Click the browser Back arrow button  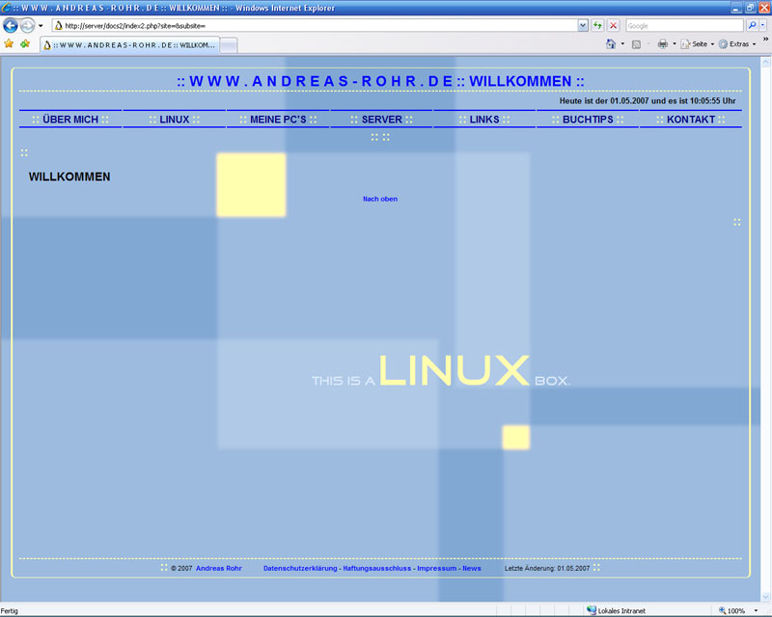11,26
